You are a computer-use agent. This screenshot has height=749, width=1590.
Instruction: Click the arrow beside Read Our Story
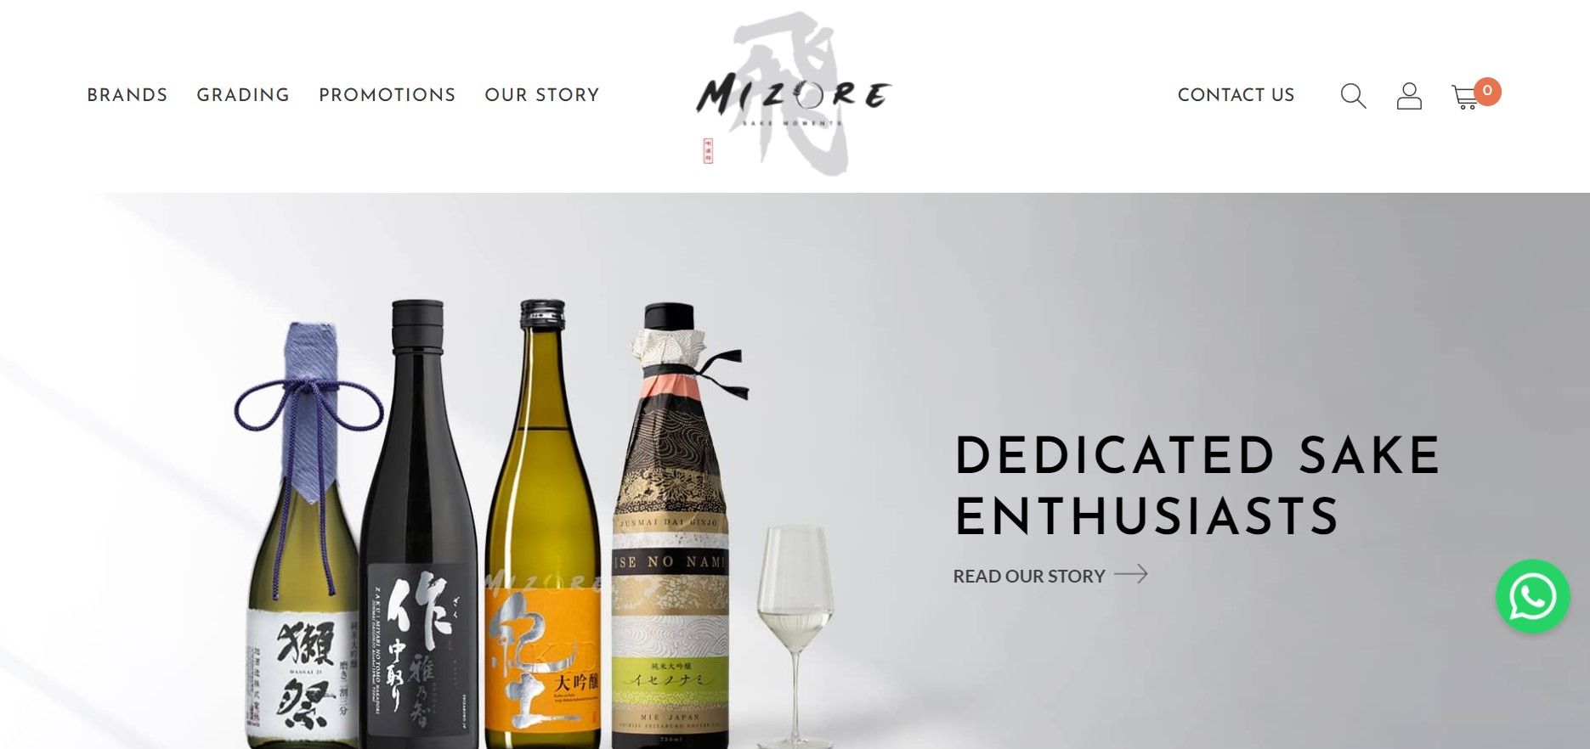coord(1131,575)
